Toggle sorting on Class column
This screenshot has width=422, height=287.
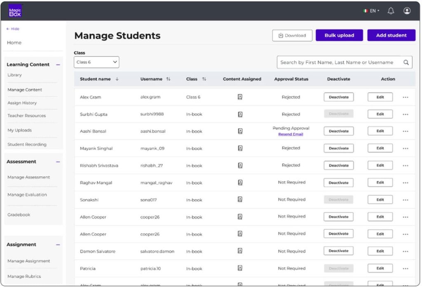pos(204,79)
